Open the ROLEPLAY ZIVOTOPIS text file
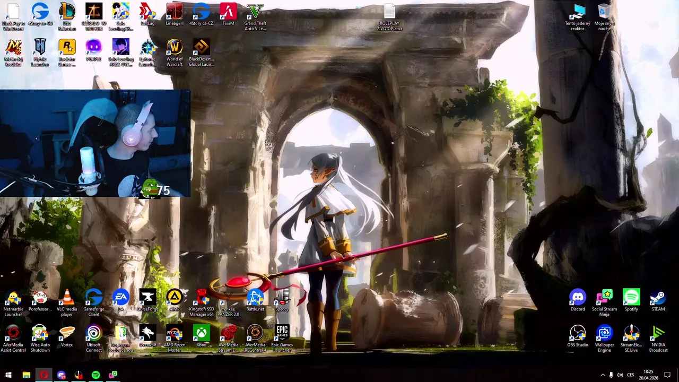 pos(389,16)
